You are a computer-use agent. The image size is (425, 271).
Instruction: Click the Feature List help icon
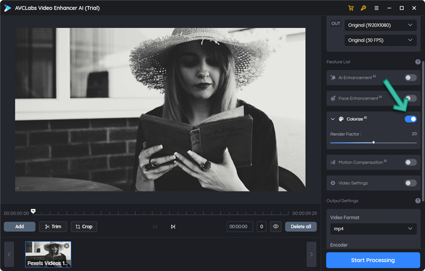418,62
